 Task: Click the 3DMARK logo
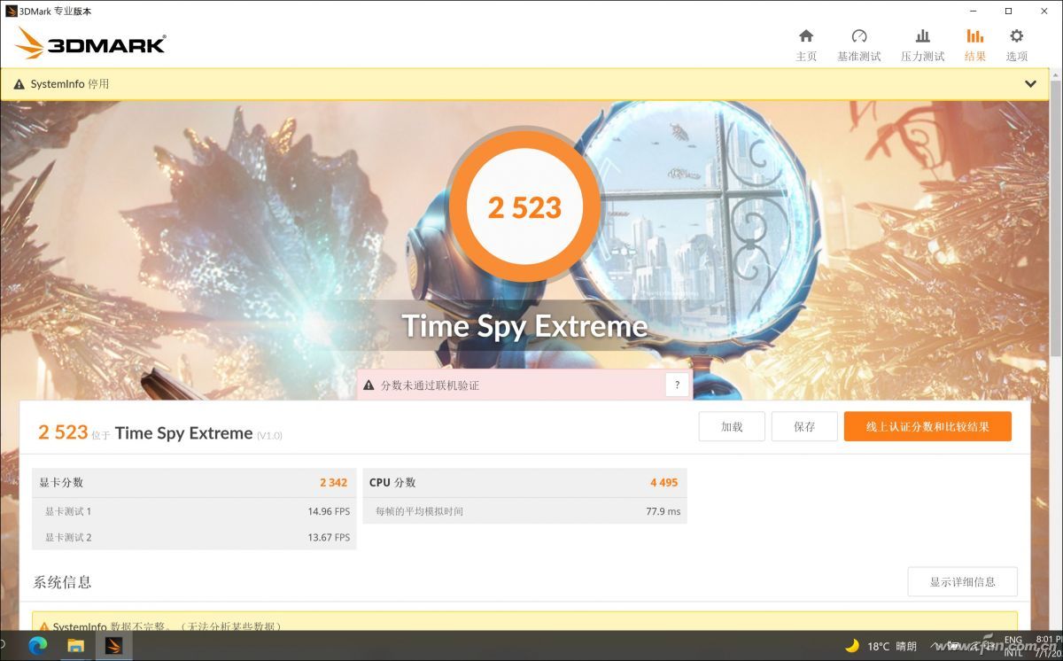point(89,43)
